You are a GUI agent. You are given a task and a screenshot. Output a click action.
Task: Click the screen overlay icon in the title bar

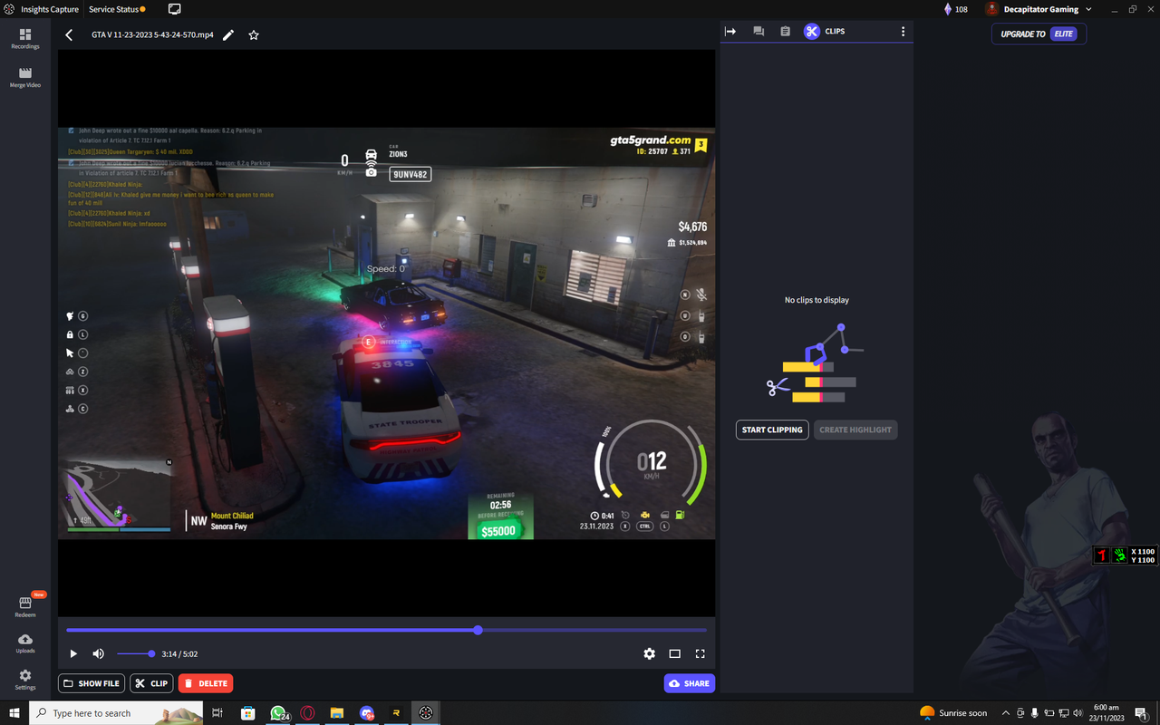175,9
